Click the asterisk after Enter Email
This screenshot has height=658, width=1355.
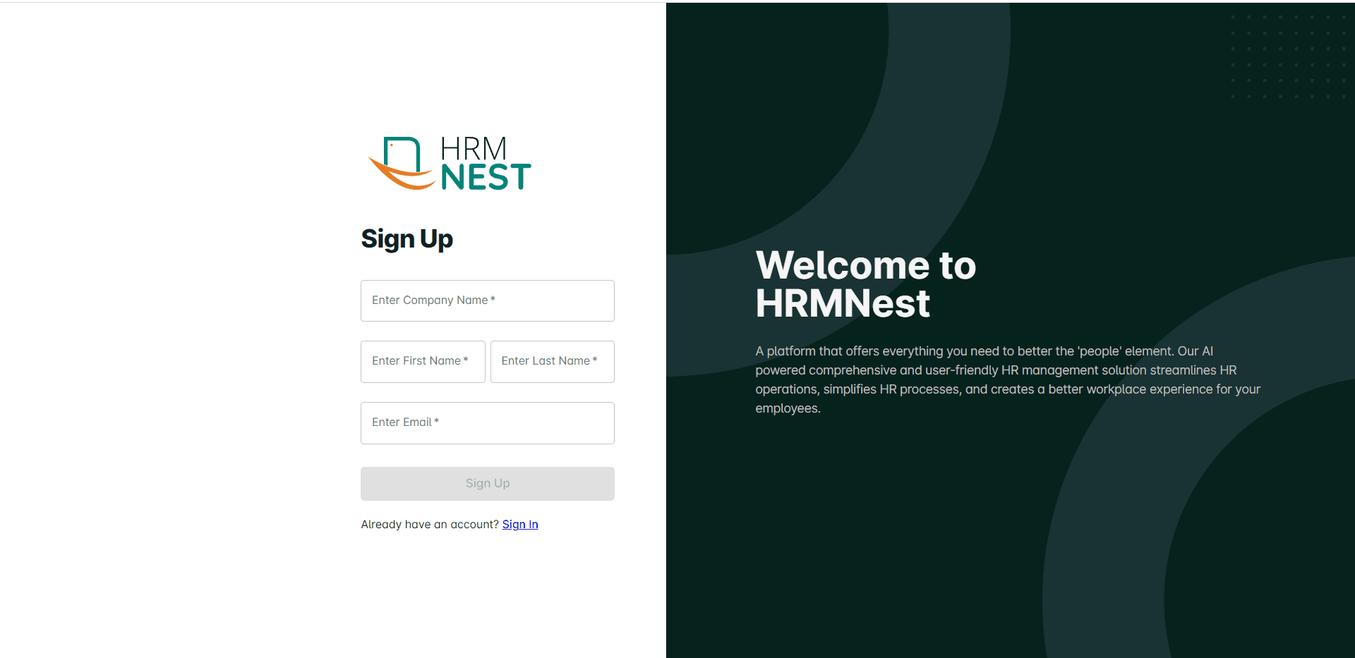436,421
